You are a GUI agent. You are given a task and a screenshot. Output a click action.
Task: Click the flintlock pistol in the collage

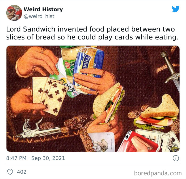click(38, 129)
